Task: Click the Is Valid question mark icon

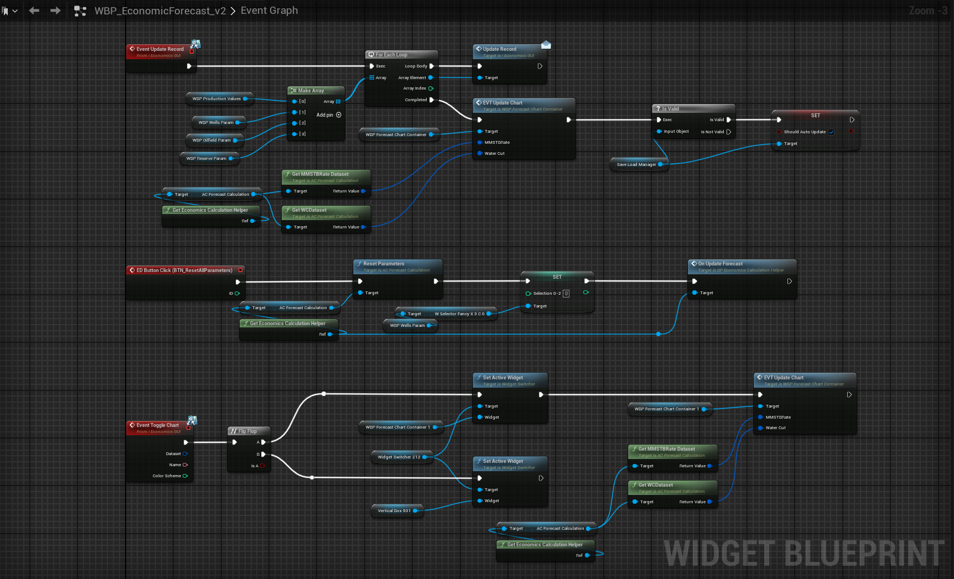Action: click(x=658, y=109)
